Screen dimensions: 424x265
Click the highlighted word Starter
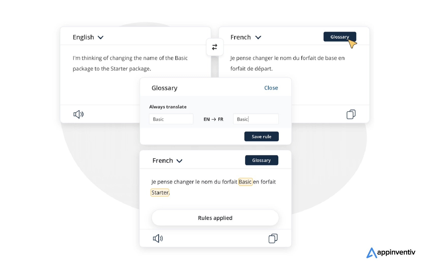(x=160, y=193)
